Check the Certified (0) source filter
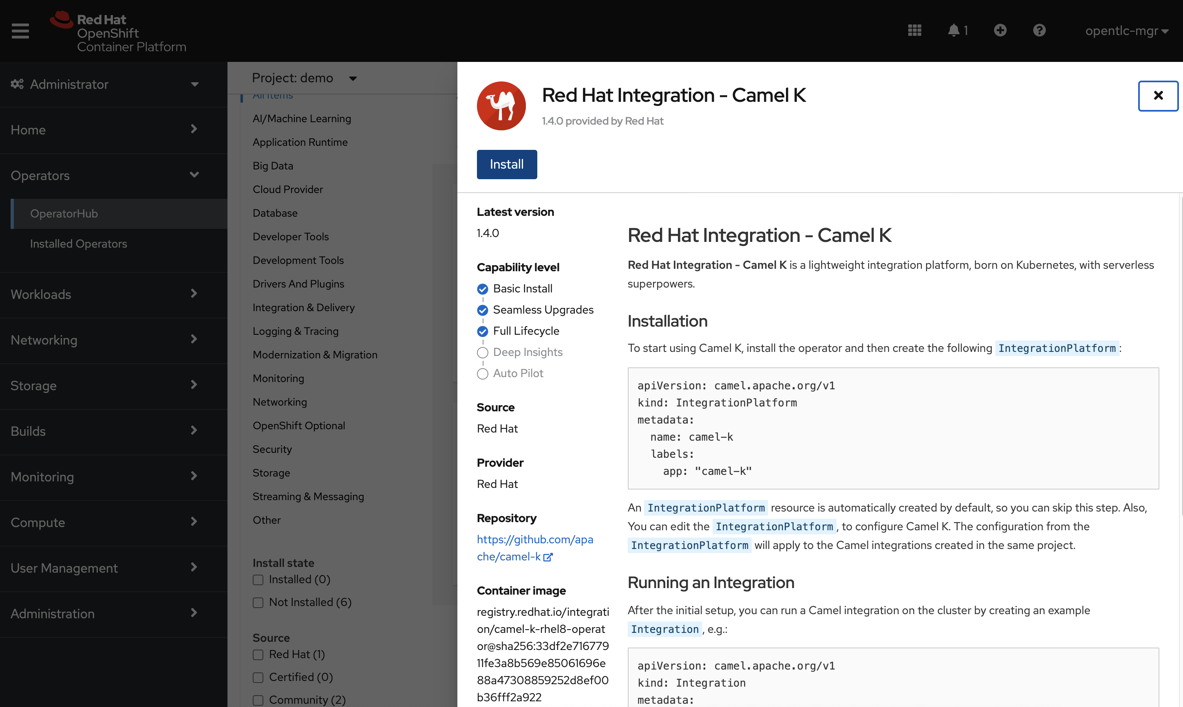The height and width of the screenshot is (707, 1183). point(258,677)
